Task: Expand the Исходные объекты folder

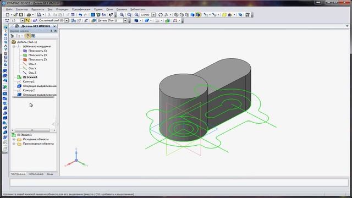Action: pyautogui.click(x=14, y=139)
